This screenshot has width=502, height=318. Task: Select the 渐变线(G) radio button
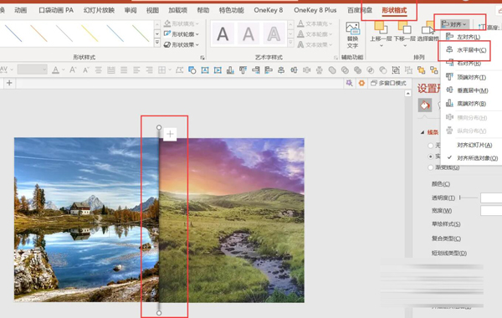pyautogui.click(x=431, y=167)
